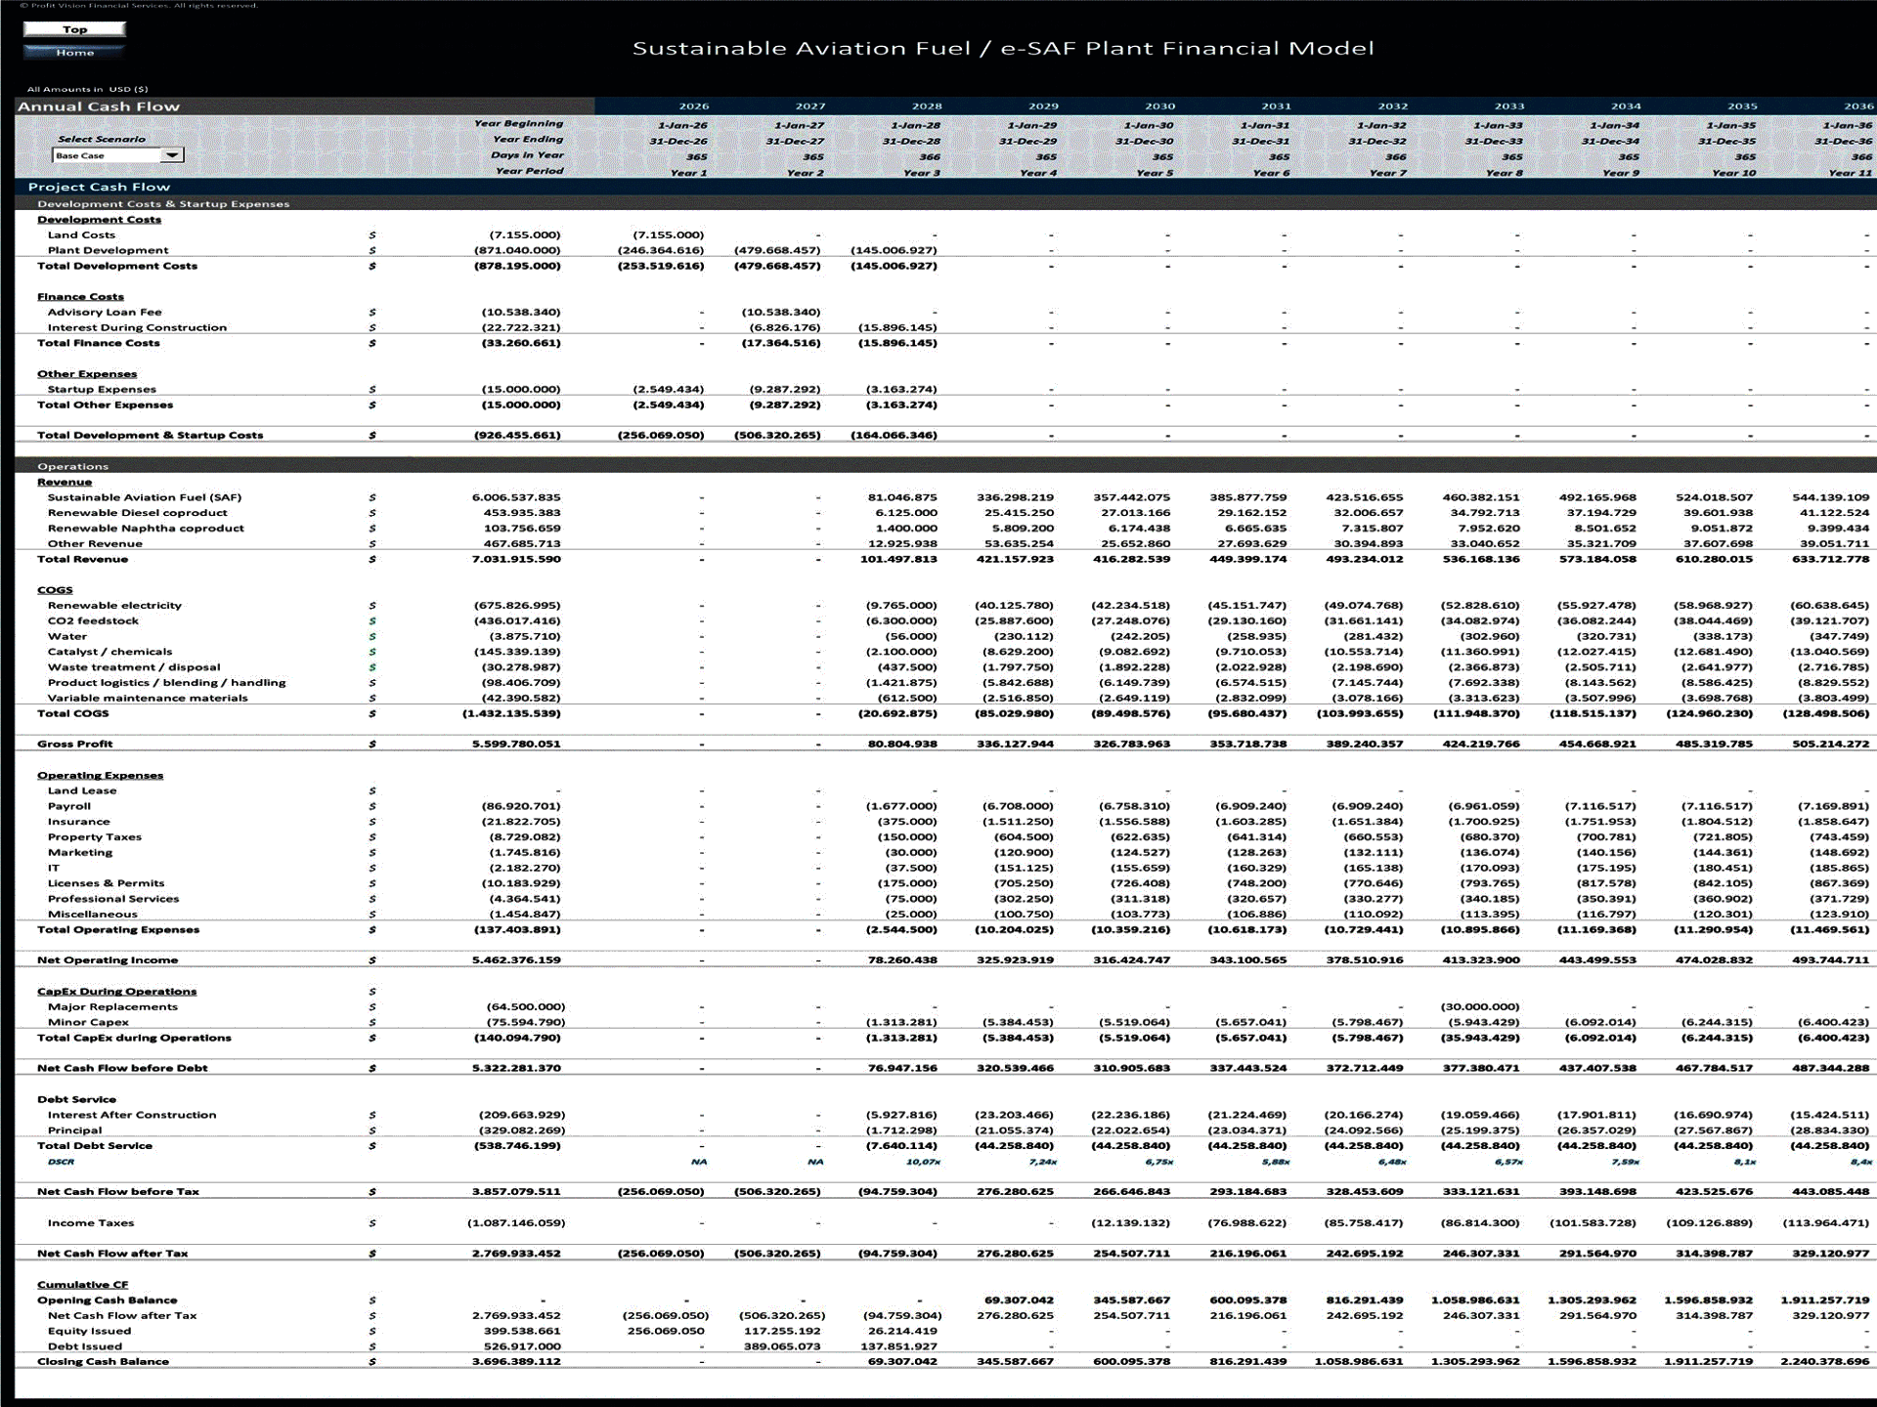Select the Payroll operating expense row

(x=68, y=806)
